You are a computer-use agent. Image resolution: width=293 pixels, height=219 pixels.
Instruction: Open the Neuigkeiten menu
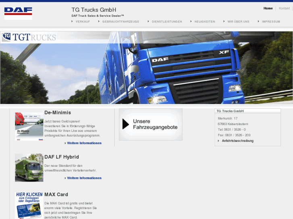pyautogui.click(x=205, y=22)
